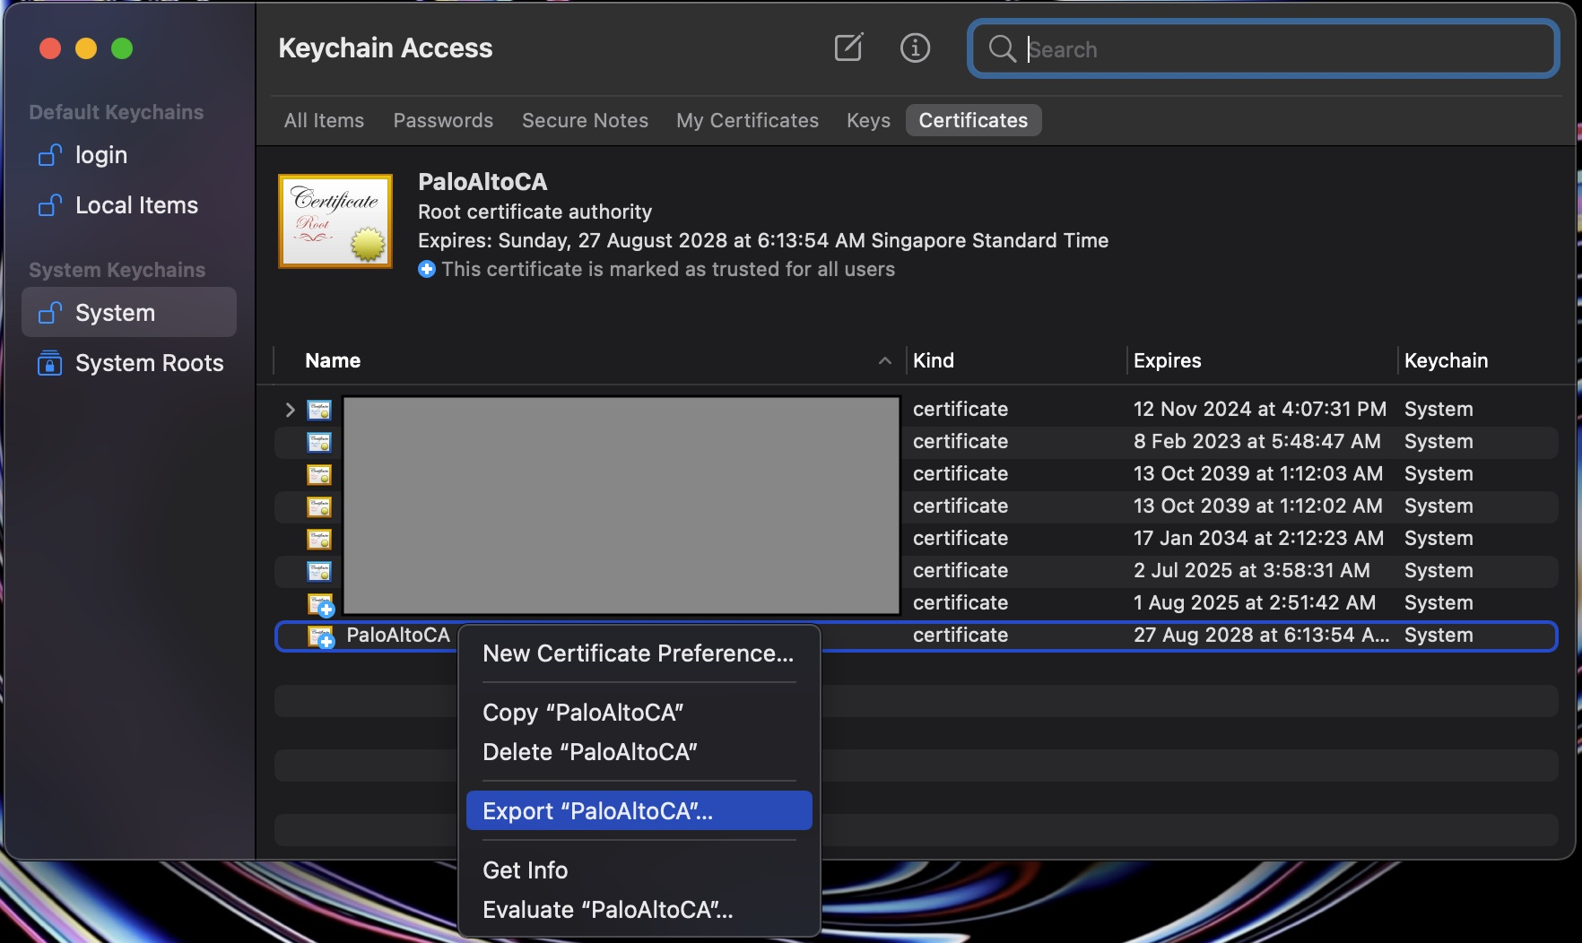Click the magnifying glass search icon

click(1001, 49)
